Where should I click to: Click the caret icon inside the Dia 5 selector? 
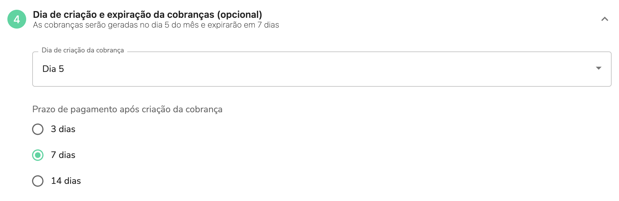click(x=599, y=69)
